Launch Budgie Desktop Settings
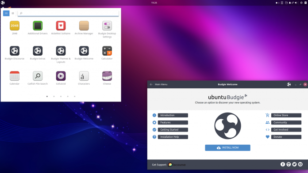308x173 pixels. pyautogui.click(x=107, y=26)
